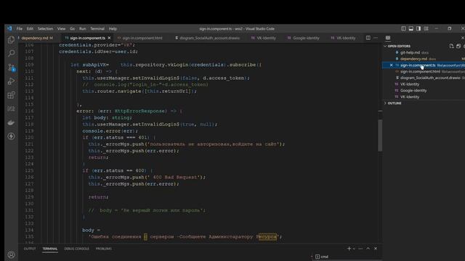Image resolution: width=465 pixels, height=261 pixels.
Task: Open the Run and Debug view
Action: pyautogui.click(x=11, y=81)
